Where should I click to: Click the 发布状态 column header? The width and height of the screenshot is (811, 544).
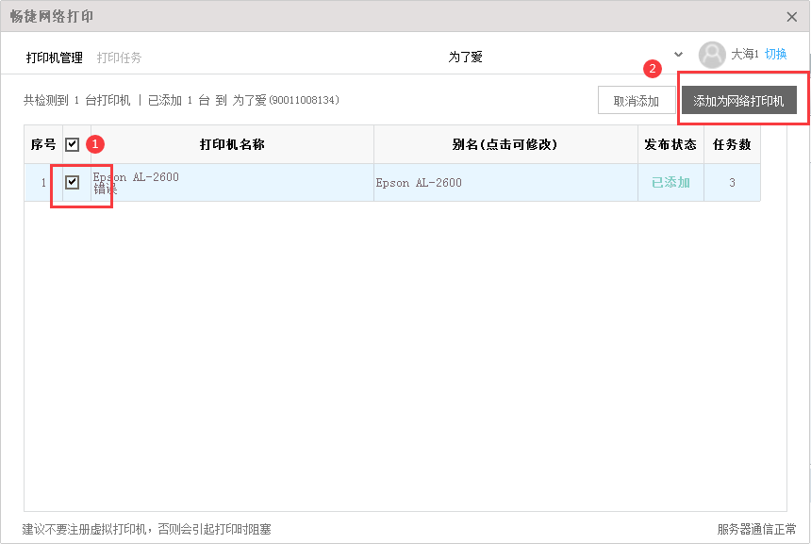tap(670, 144)
